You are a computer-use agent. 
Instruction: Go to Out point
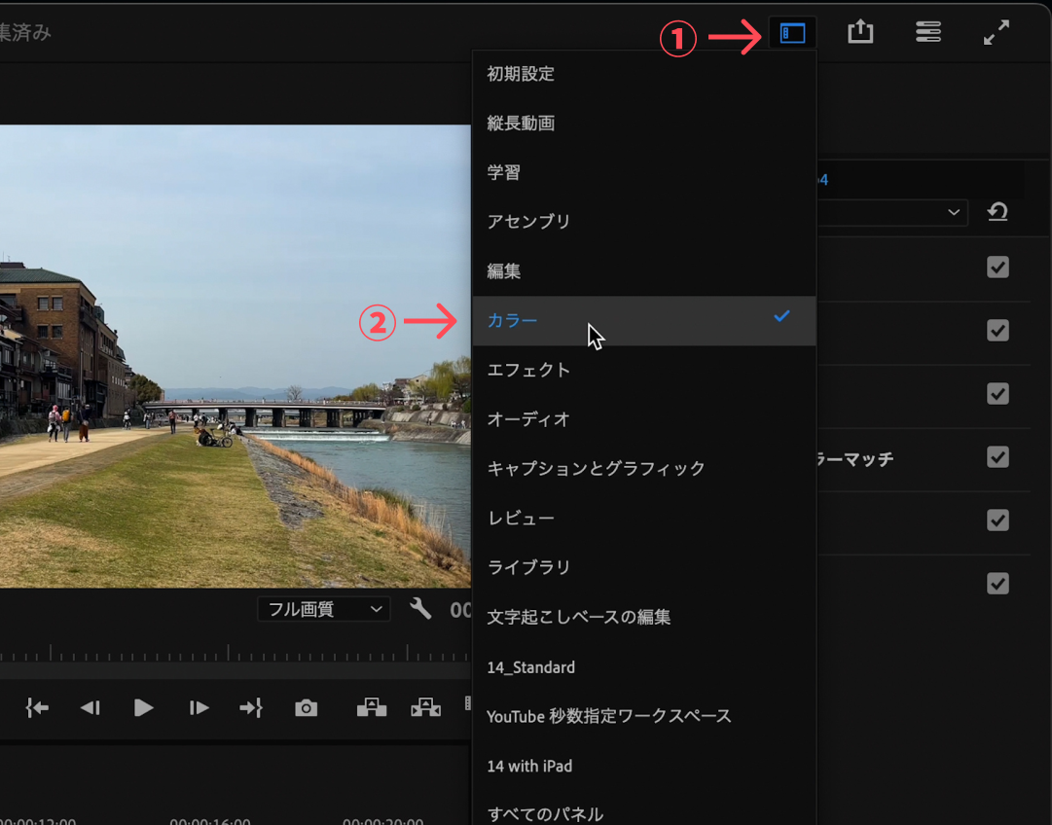251,707
